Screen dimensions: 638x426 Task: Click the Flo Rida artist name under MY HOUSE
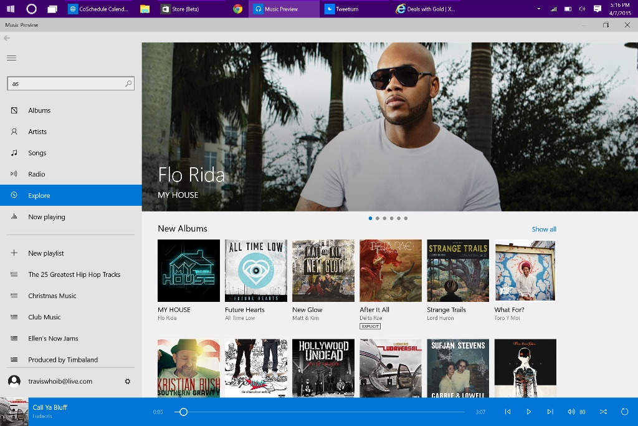tap(167, 318)
